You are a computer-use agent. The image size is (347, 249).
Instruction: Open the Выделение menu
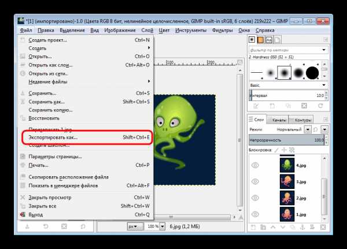pyautogui.click(x=72, y=30)
